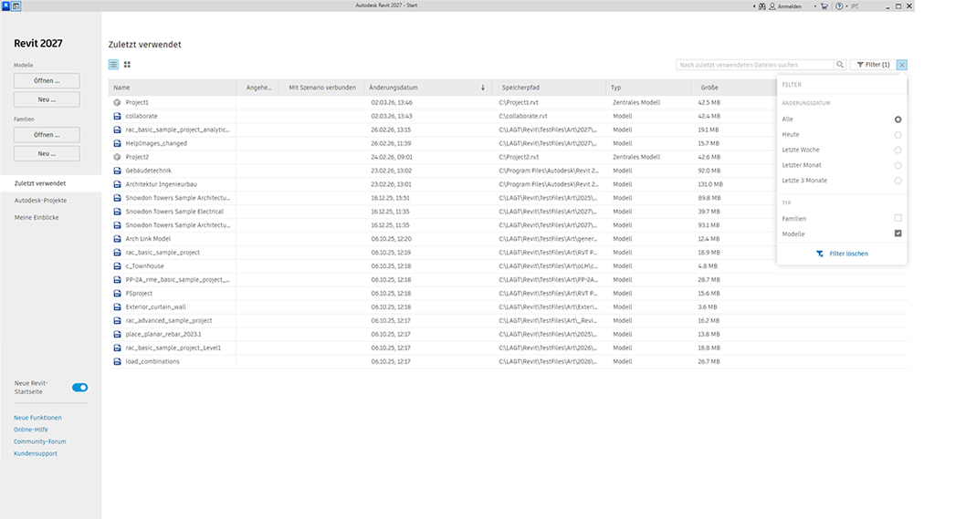Image resolution: width=966 pixels, height=519 pixels.
Task: Select the place_planar_rebar_2023.1 row
Action: coord(509,335)
